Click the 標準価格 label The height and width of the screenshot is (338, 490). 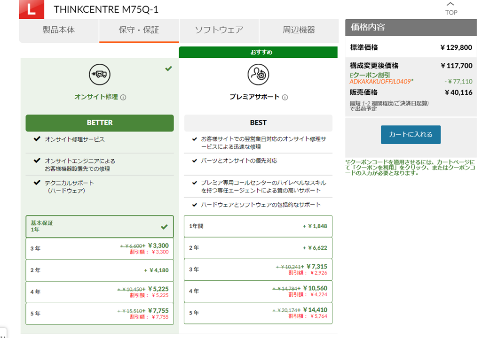(x=364, y=47)
